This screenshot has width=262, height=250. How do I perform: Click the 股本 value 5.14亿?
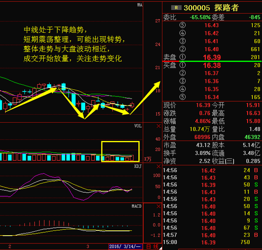click(252, 145)
